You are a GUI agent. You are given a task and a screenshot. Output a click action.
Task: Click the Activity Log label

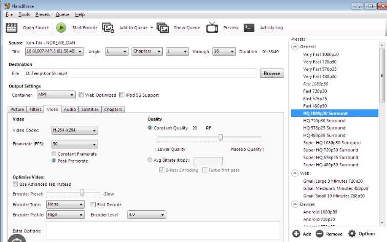pos(271,28)
